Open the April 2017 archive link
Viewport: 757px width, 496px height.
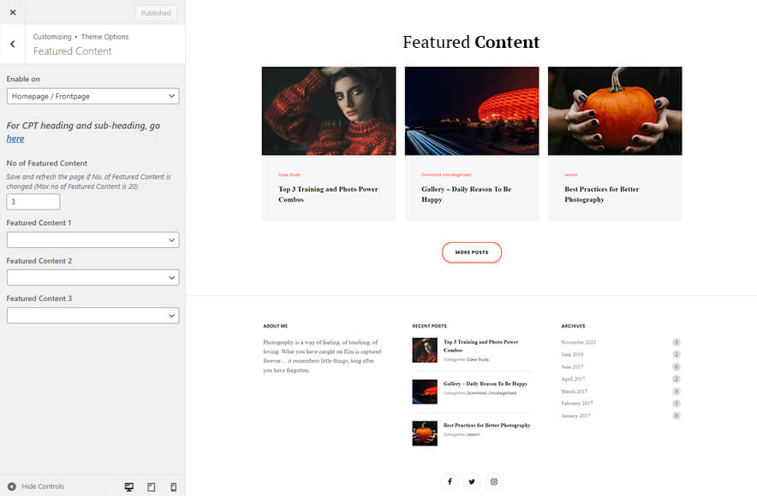coord(573,379)
